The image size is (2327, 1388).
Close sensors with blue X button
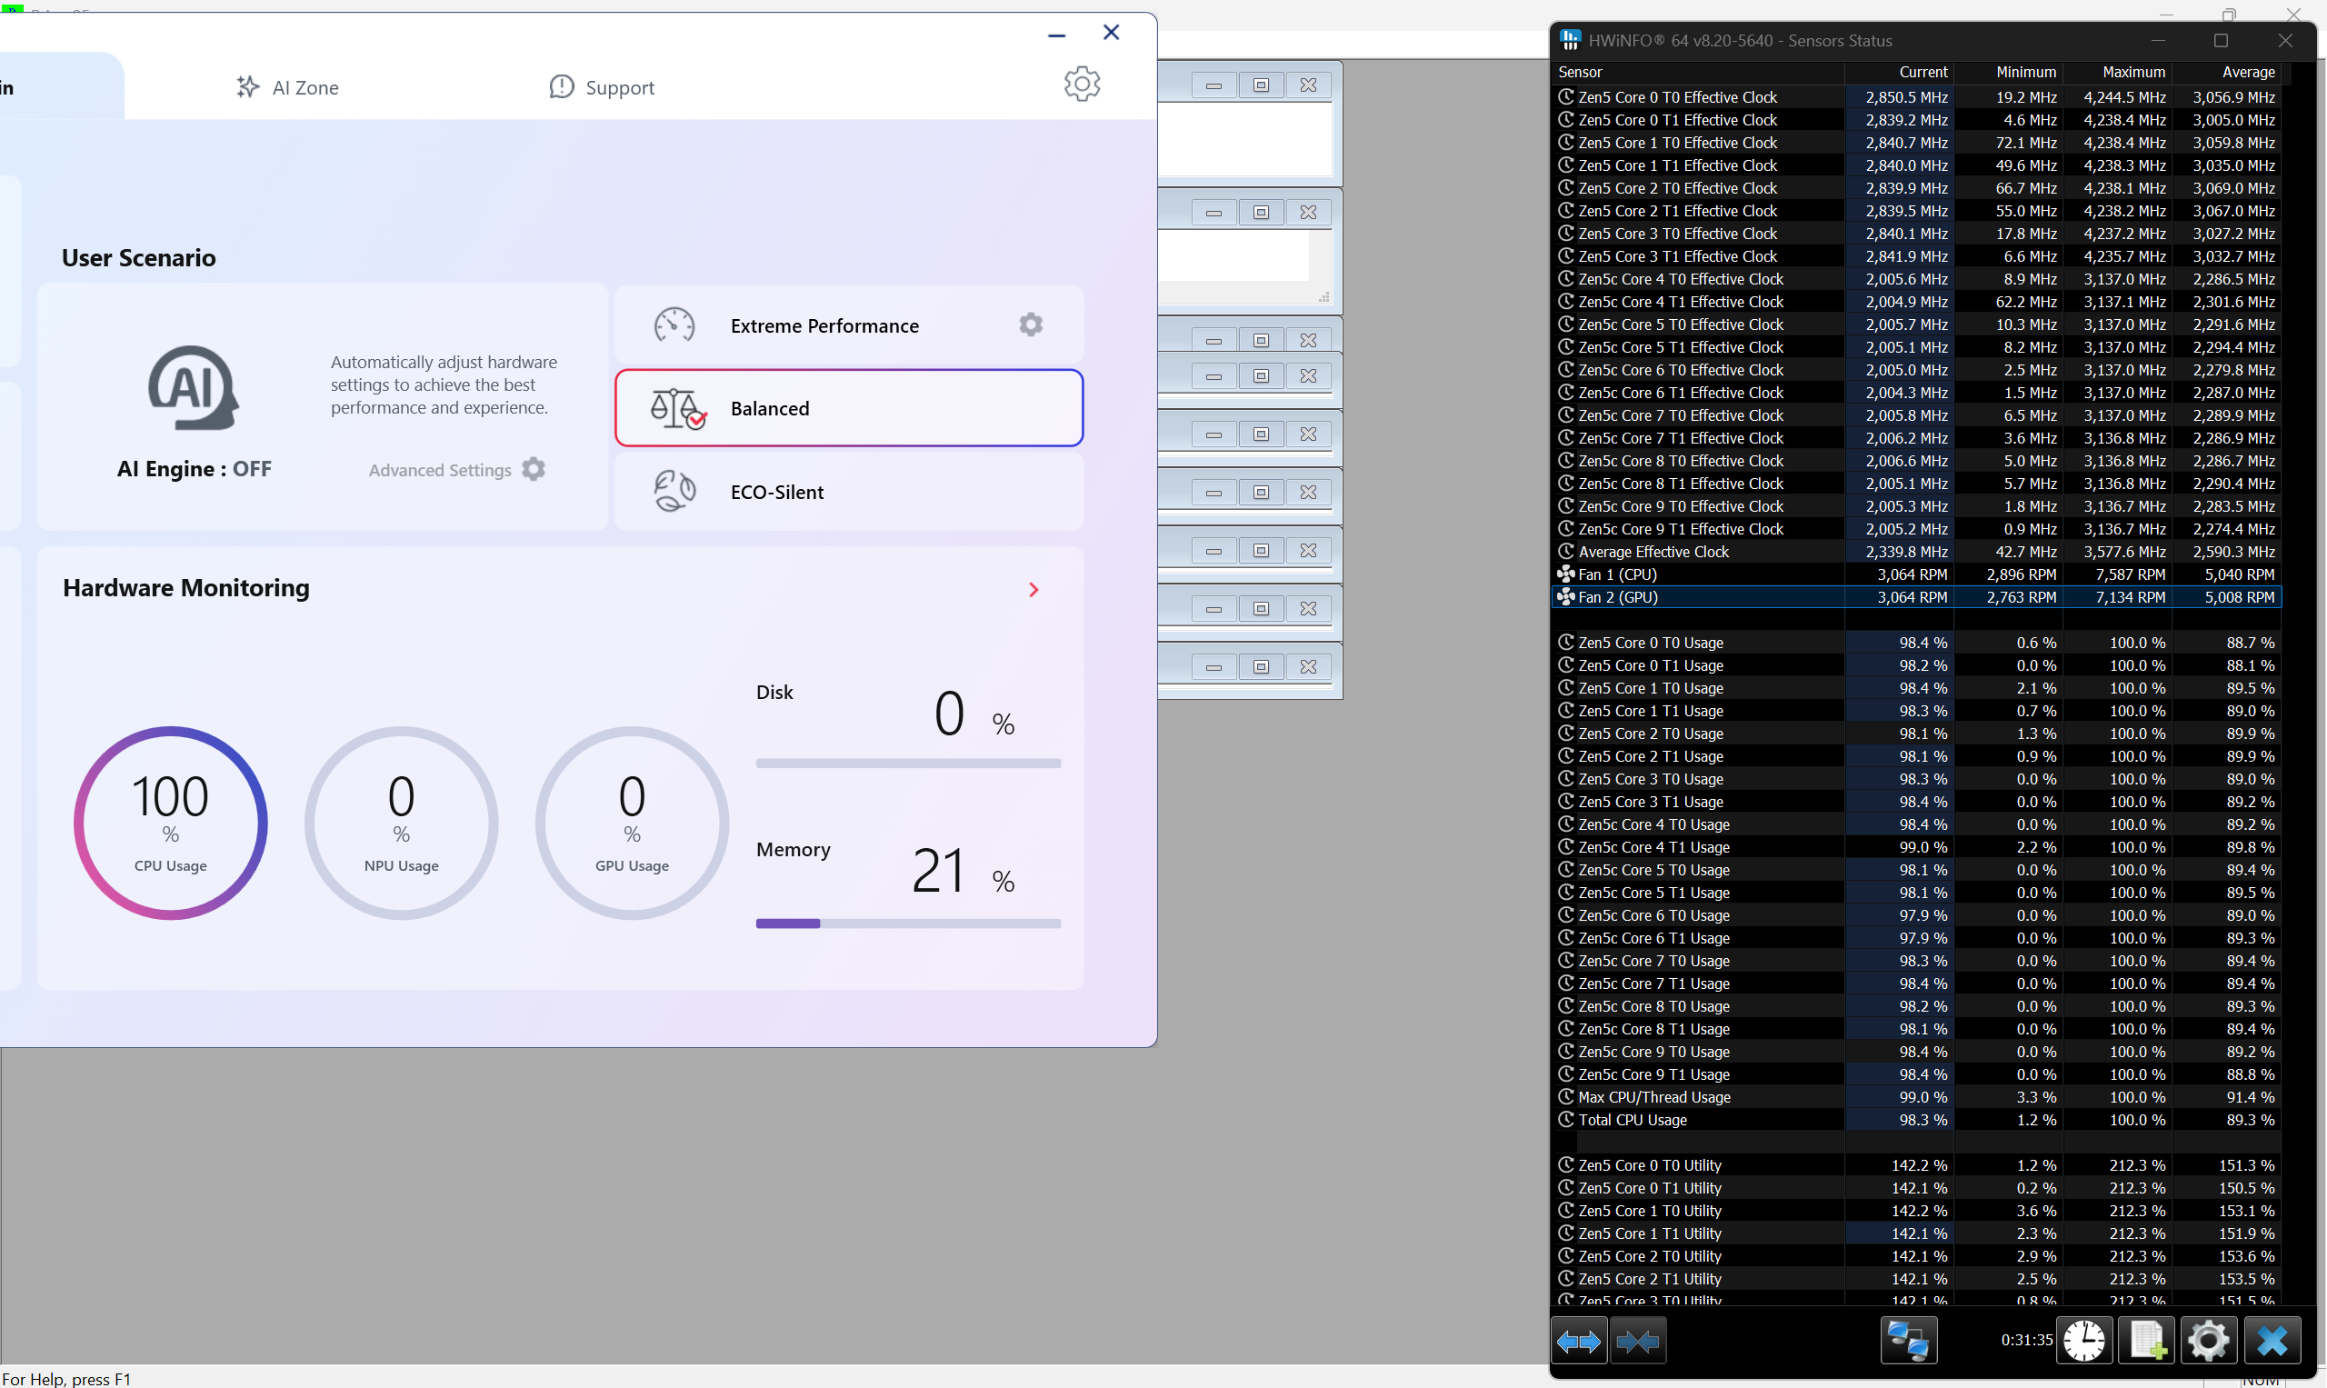coord(2272,1342)
